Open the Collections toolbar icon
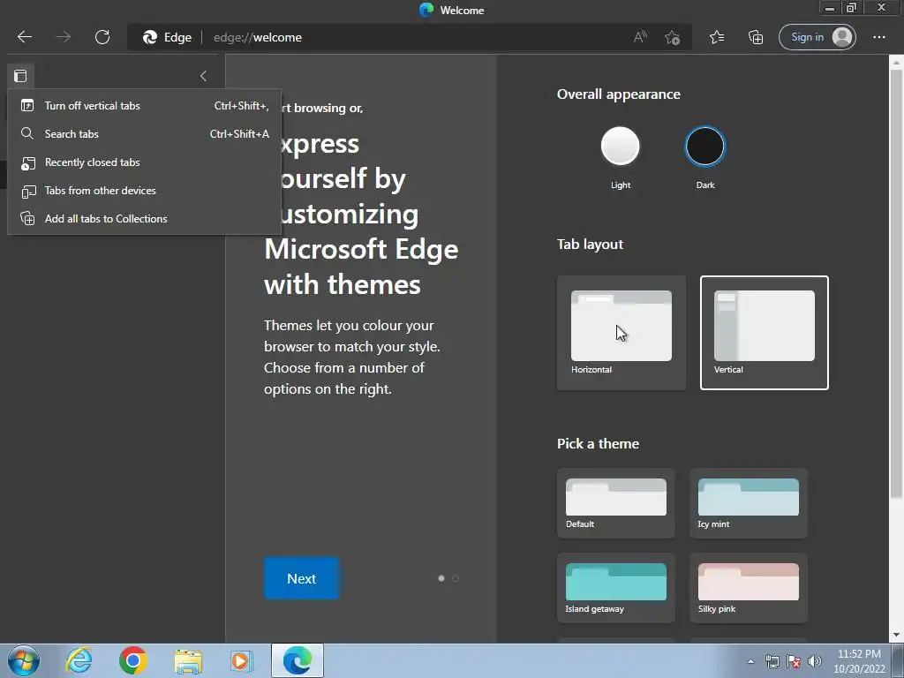 tap(756, 37)
